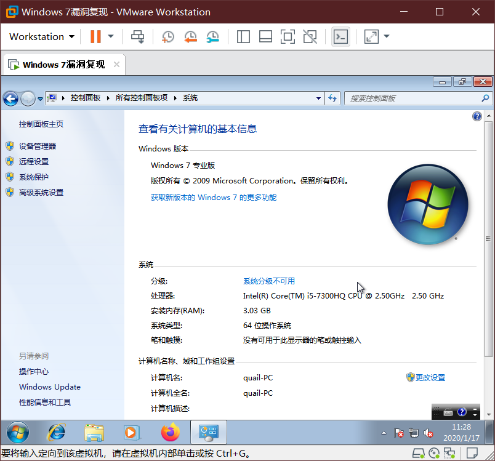Click the vertical scrollbar thumb
The image size is (495, 461).
tap(489, 239)
